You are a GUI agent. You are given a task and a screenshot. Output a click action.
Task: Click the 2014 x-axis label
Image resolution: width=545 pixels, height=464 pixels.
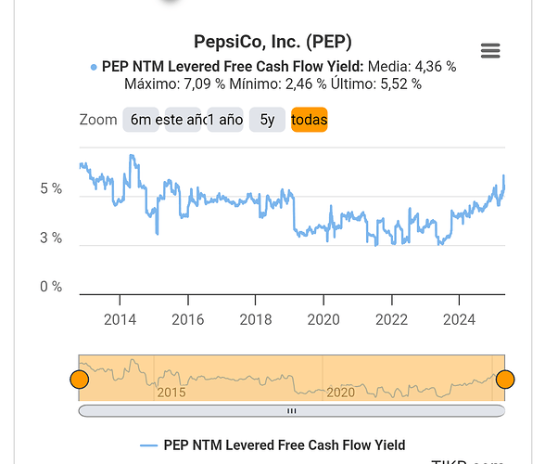click(120, 320)
